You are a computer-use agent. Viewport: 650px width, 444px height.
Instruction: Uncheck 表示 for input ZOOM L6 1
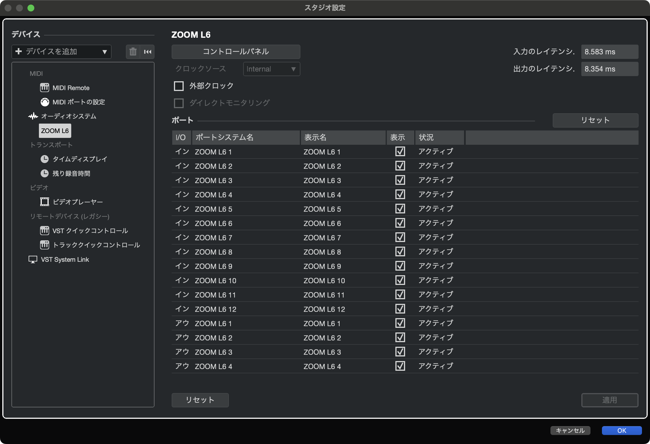pyautogui.click(x=400, y=151)
